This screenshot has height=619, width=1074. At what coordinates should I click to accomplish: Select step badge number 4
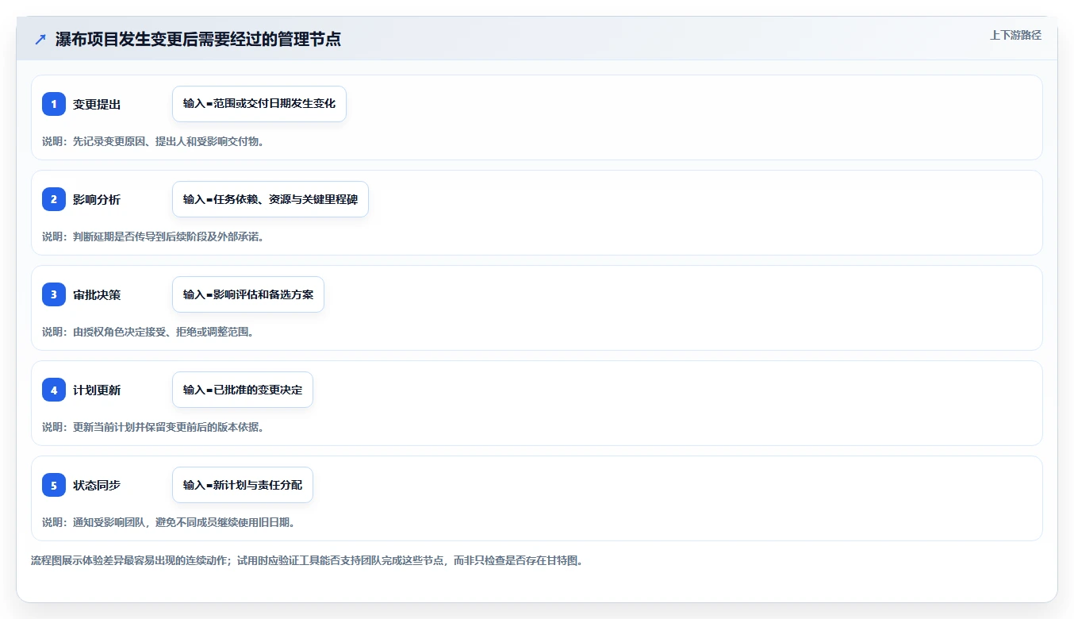[x=54, y=390]
